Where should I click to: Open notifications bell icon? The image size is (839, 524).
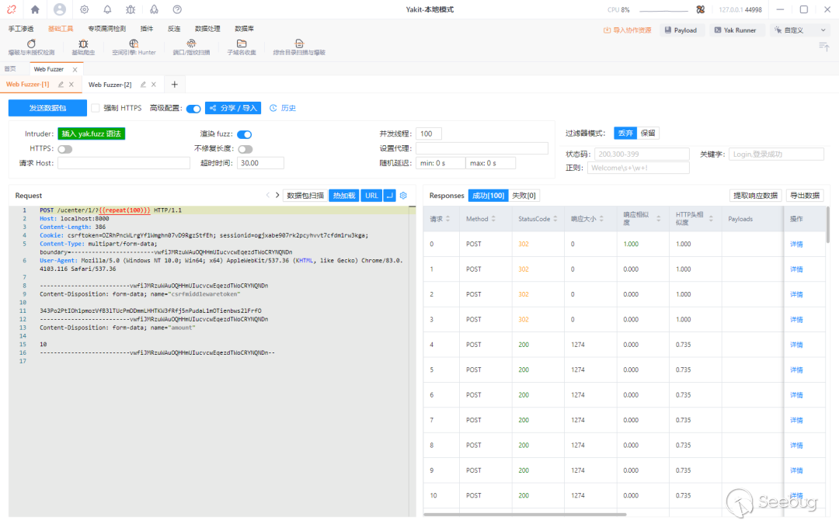click(x=107, y=9)
